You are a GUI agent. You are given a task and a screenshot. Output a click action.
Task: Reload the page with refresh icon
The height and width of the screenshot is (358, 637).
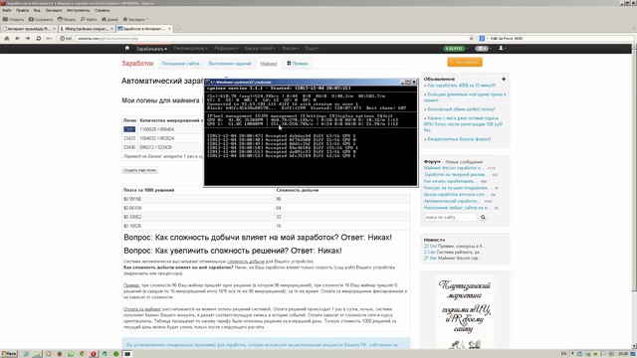pyautogui.click(x=38, y=38)
